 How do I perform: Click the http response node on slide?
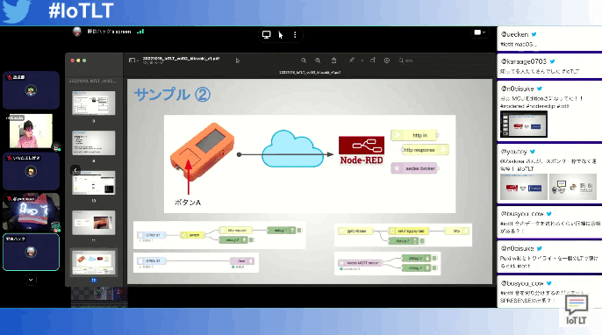(425, 150)
